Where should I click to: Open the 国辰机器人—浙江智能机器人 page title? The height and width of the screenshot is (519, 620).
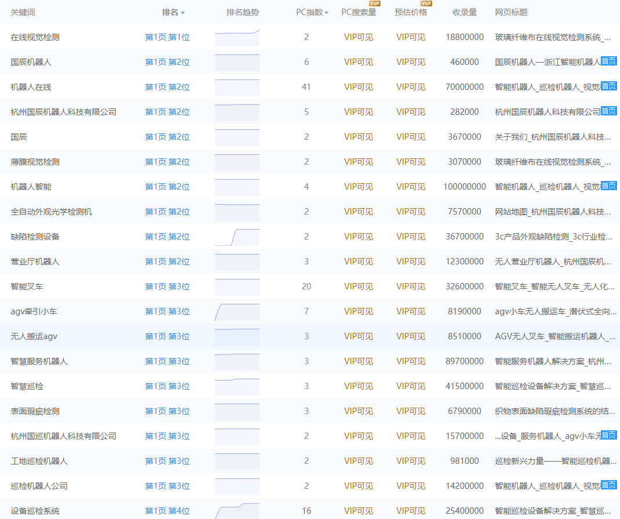(x=548, y=62)
